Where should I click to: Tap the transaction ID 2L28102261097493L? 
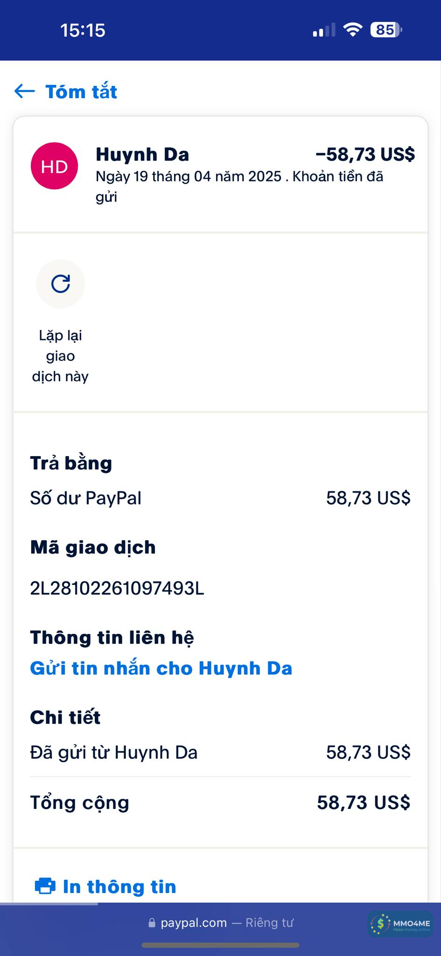click(117, 588)
